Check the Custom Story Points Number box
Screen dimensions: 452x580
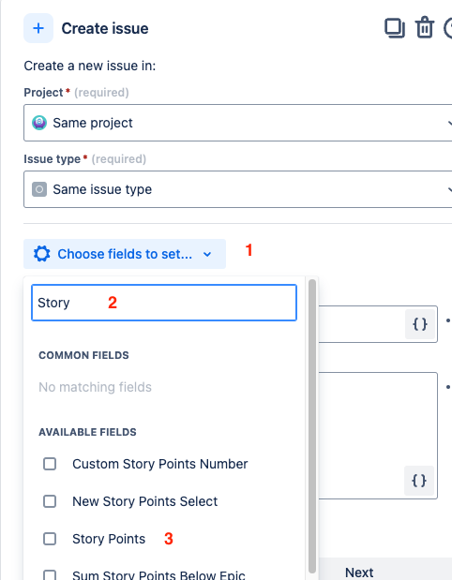pos(50,464)
